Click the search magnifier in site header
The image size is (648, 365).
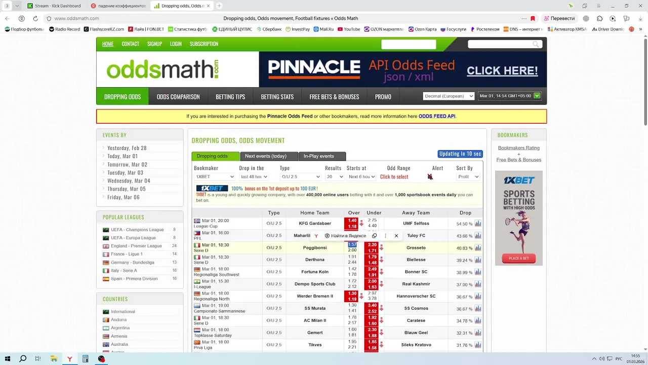point(536,44)
